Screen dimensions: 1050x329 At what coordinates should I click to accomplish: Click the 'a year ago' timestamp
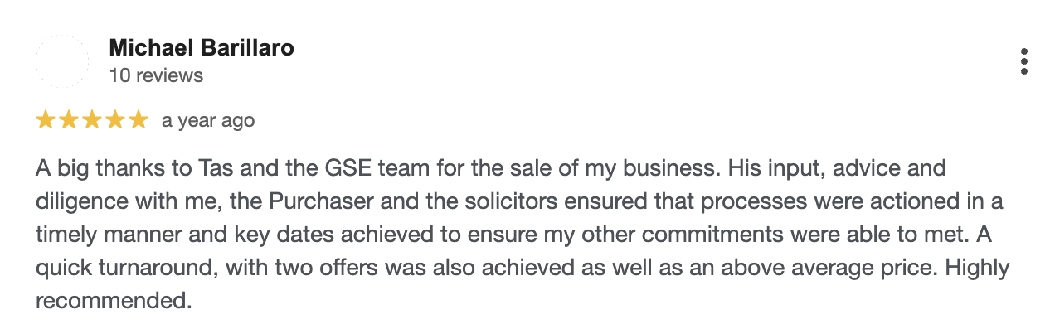[x=208, y=120]
